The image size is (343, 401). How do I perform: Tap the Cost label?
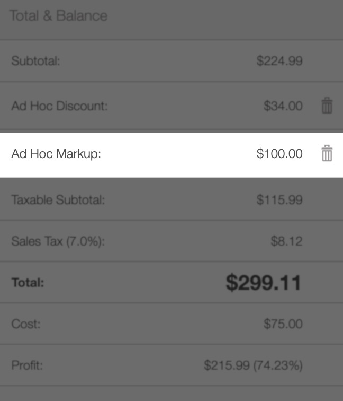point(26,324)
